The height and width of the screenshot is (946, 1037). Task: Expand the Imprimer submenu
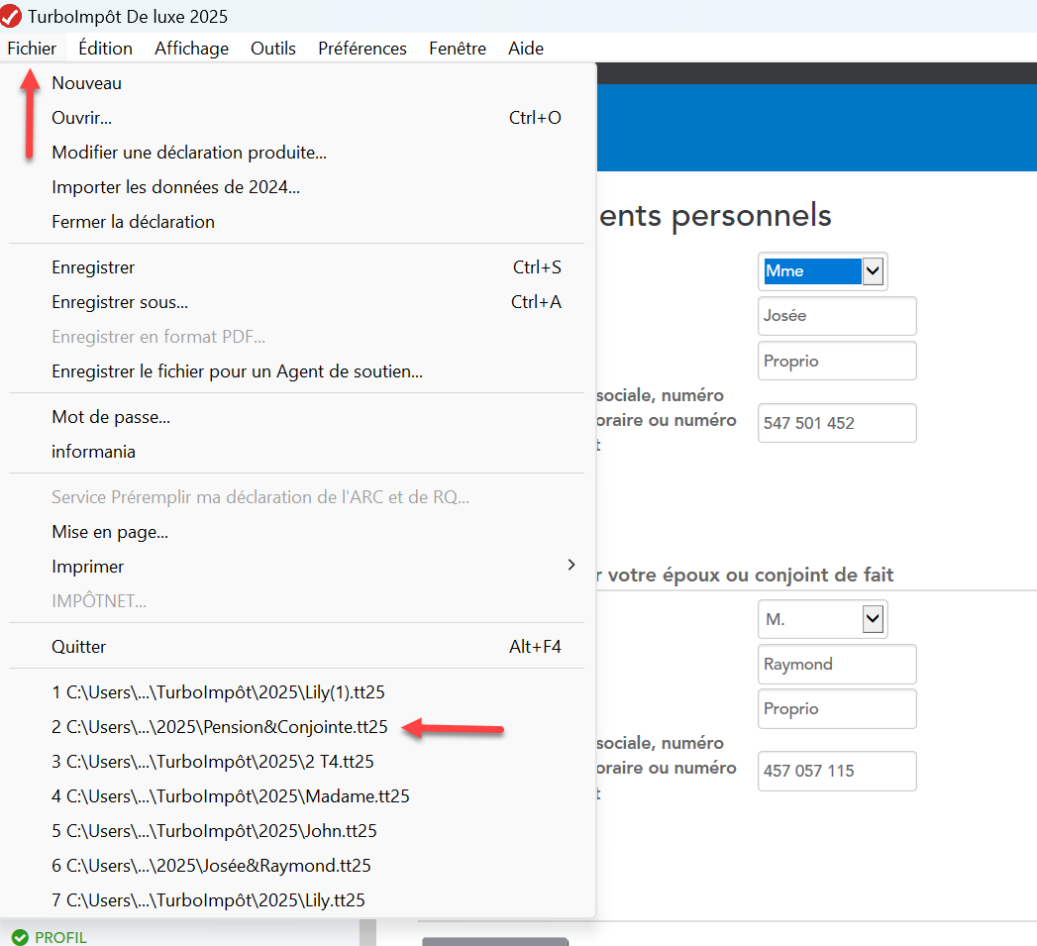(297, 567)
